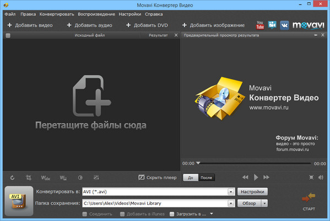The width and height of the screenshot is (330, 221).
Task: Click the rotate video tool icon
Action: (x=12, y=177)
